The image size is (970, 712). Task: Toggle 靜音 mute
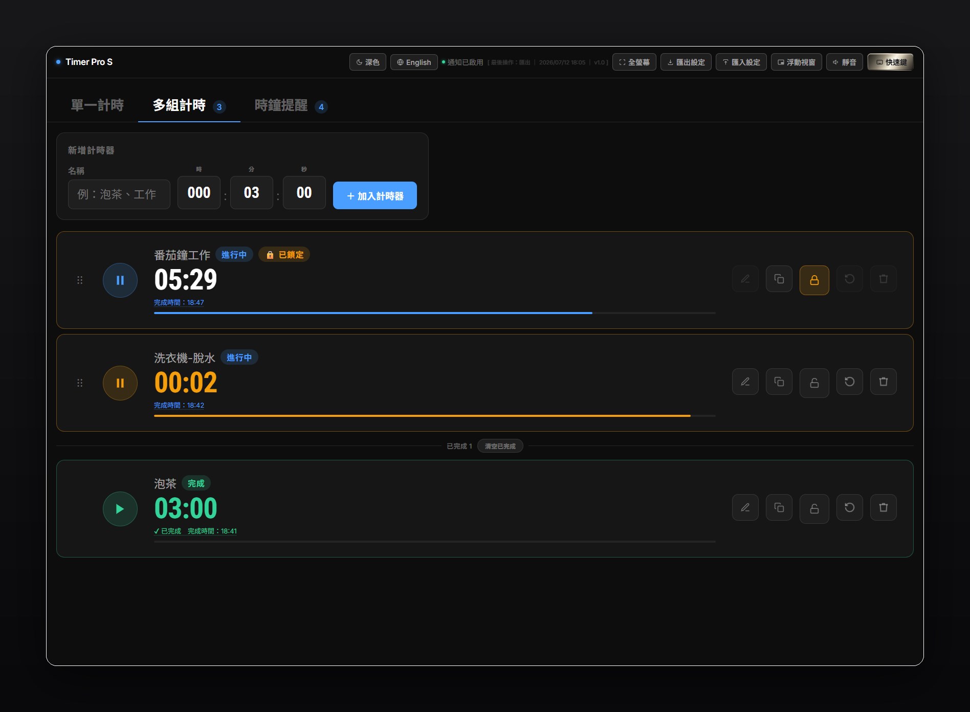pyautogui.click(x=845, y=62)
